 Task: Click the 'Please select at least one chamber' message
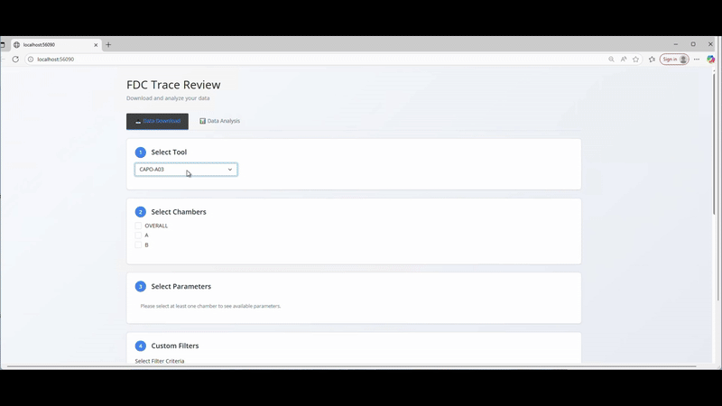210,306
